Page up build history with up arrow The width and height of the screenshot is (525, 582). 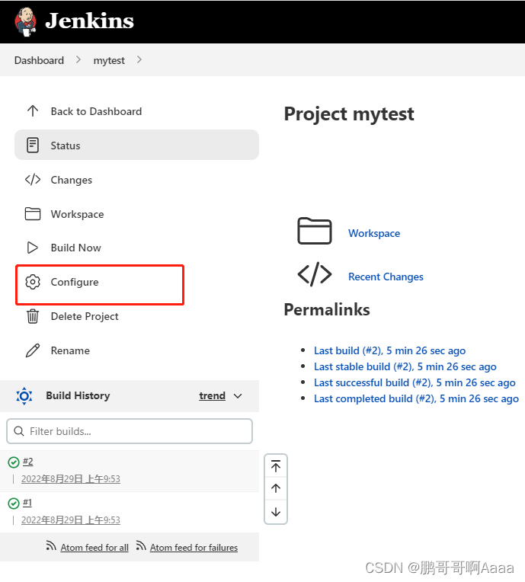tap(276, 488)
